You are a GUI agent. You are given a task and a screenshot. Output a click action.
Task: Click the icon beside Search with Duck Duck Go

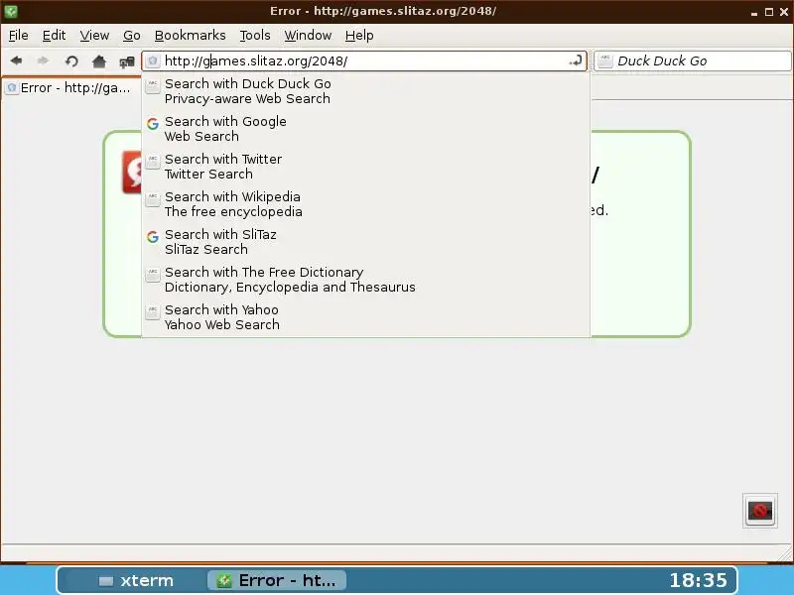point(153,86)
